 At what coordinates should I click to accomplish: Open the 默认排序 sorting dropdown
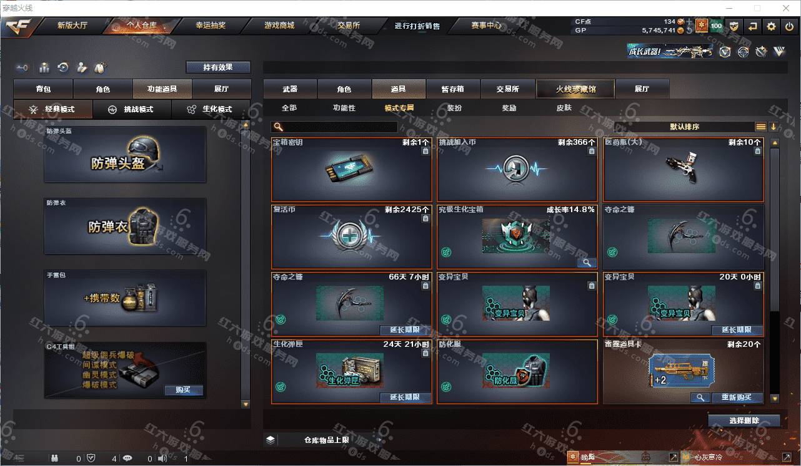coord(684,127)
